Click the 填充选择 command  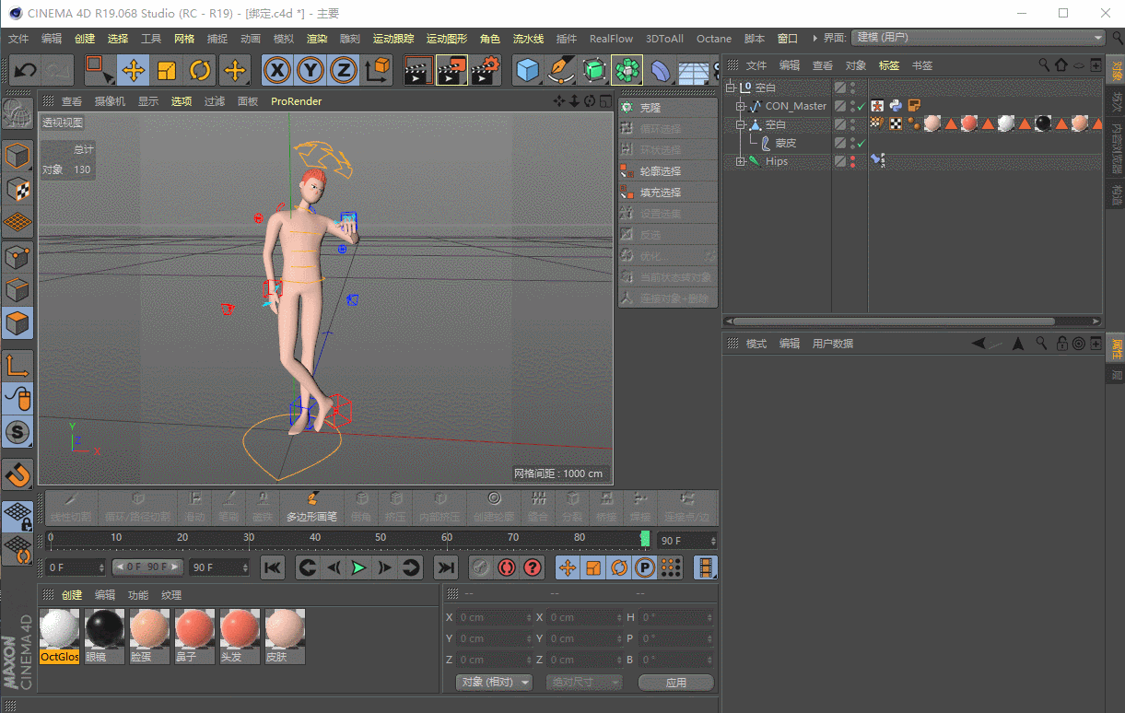(x=669, y=193)
